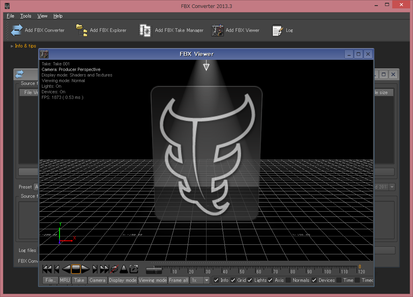Open the Preset dropdown arrow in converter panel
The height and width of the screenshot is (297, 413).
(x=392, y=187)
